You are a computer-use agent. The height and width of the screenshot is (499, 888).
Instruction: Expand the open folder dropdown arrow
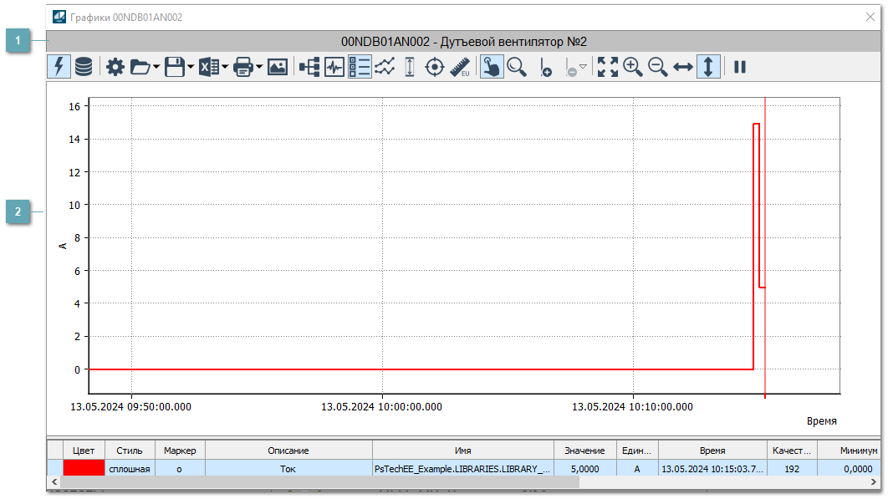157,68
